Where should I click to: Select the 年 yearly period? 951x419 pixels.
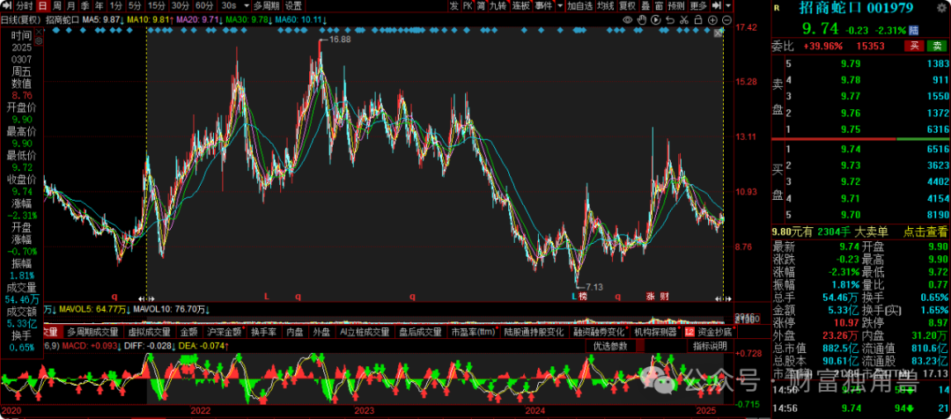click(x=99, y=5)
